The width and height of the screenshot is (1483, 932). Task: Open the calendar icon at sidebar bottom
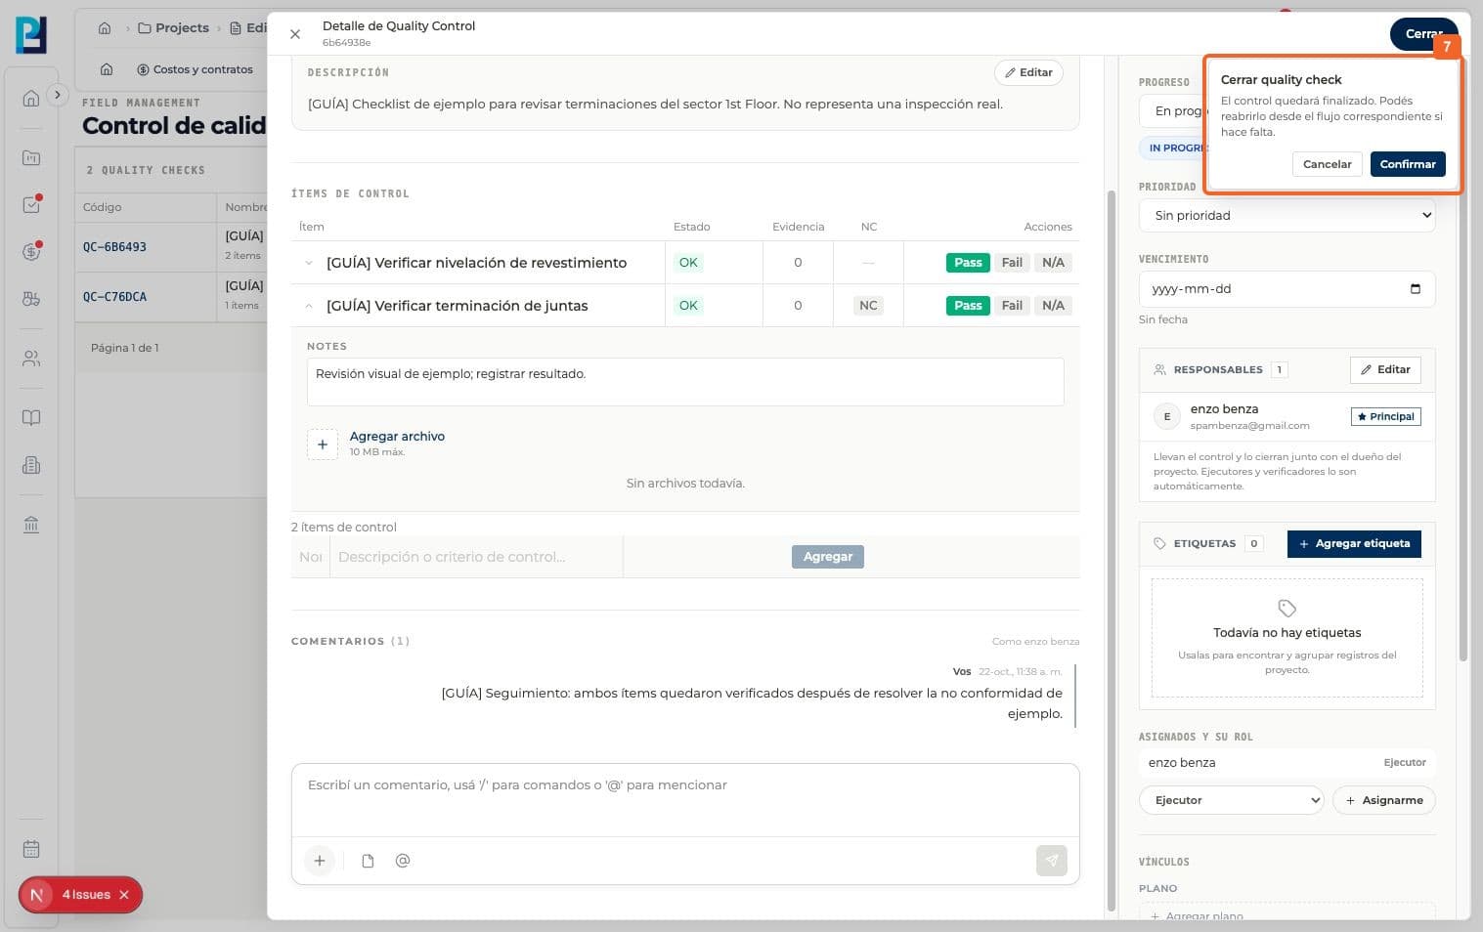tap(31, 849)
